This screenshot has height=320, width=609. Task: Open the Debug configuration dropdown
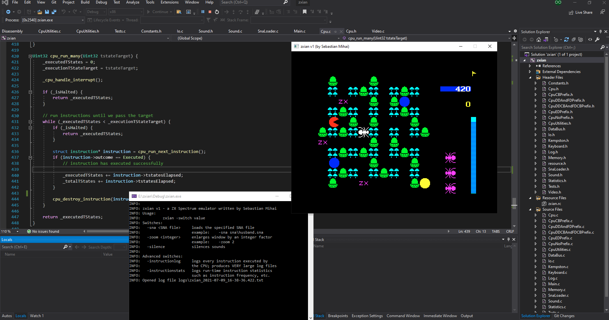point(96,12)
